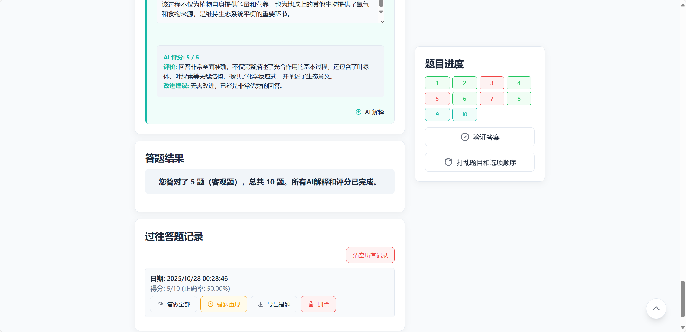Jump to question 3 in 题目进度
The height and width of the screenshot is (332, 686).
click(x=491, y=83)
